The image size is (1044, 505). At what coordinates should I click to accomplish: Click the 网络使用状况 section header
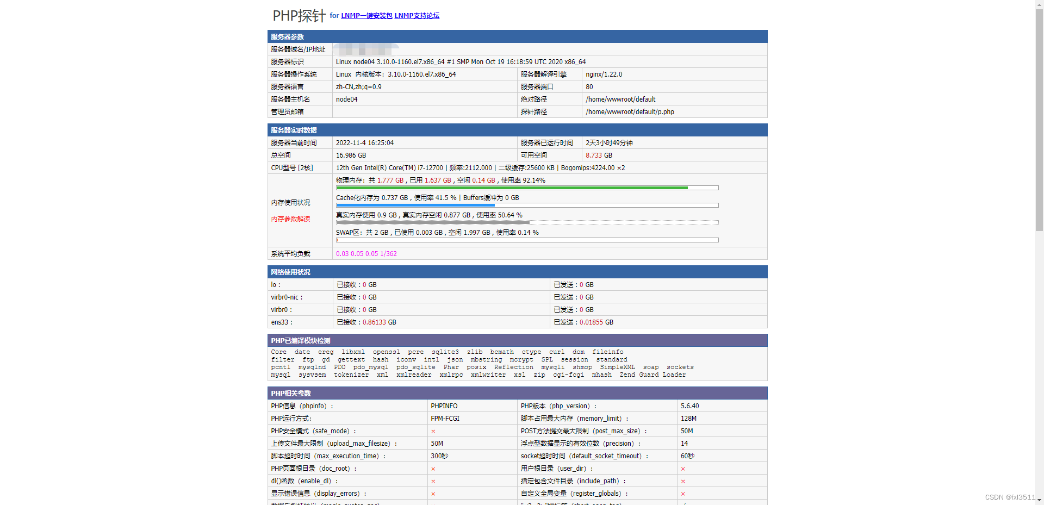[517, 272]
